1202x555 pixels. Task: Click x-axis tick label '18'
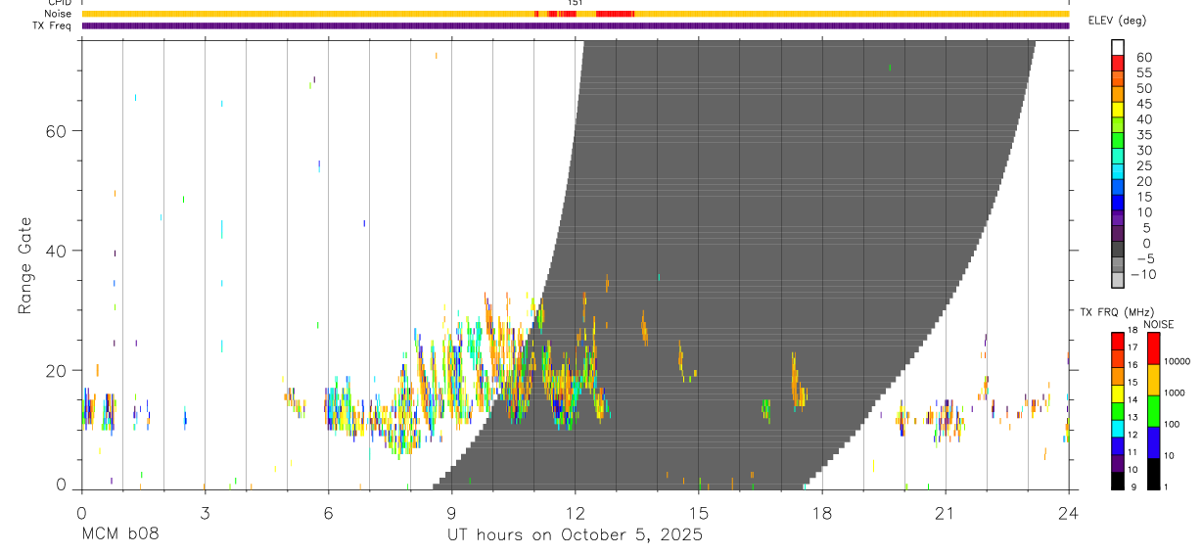click(x=822, y=512)
